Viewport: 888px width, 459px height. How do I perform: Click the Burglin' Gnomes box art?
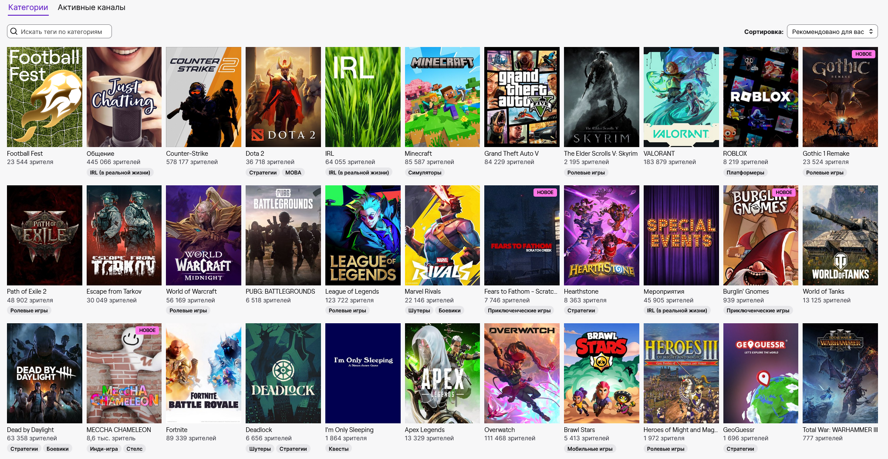761,235
